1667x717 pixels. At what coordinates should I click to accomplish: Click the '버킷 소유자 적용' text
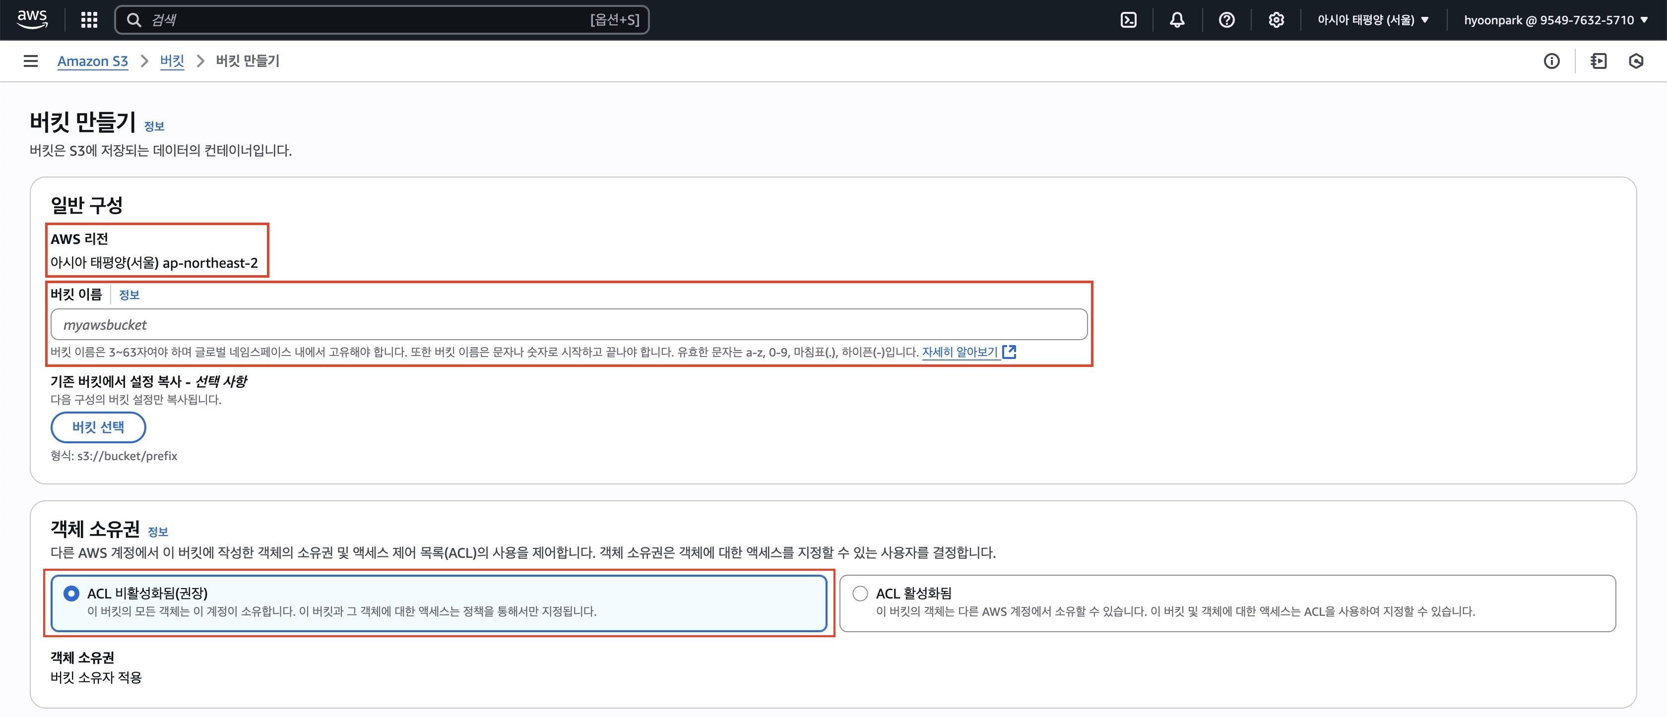click(x=96, y=677)
